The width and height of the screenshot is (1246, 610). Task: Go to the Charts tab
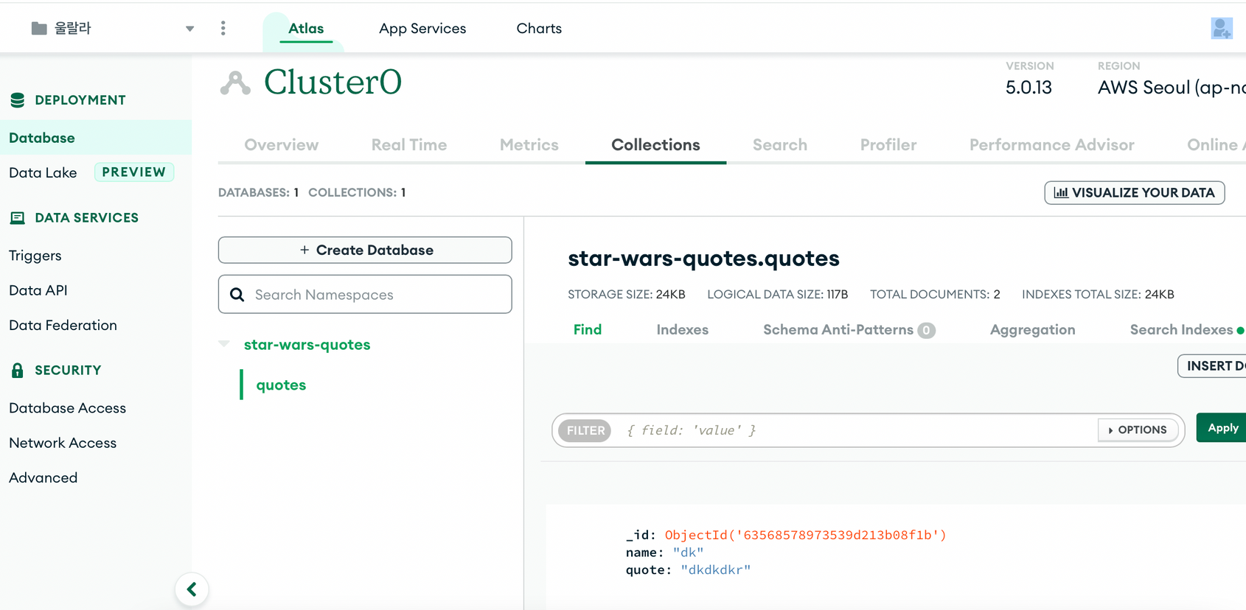[x=539, y=28]
